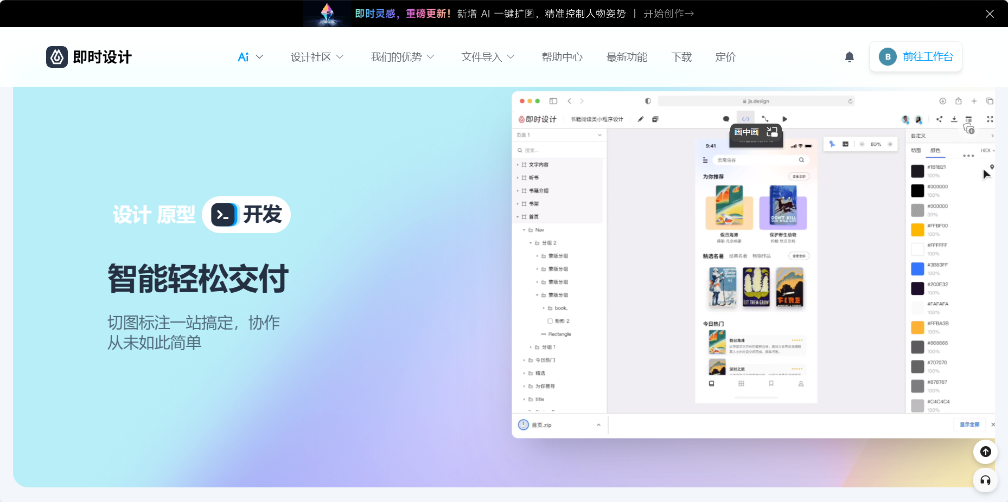Click the 前往工作台 button

pos(916,56)
